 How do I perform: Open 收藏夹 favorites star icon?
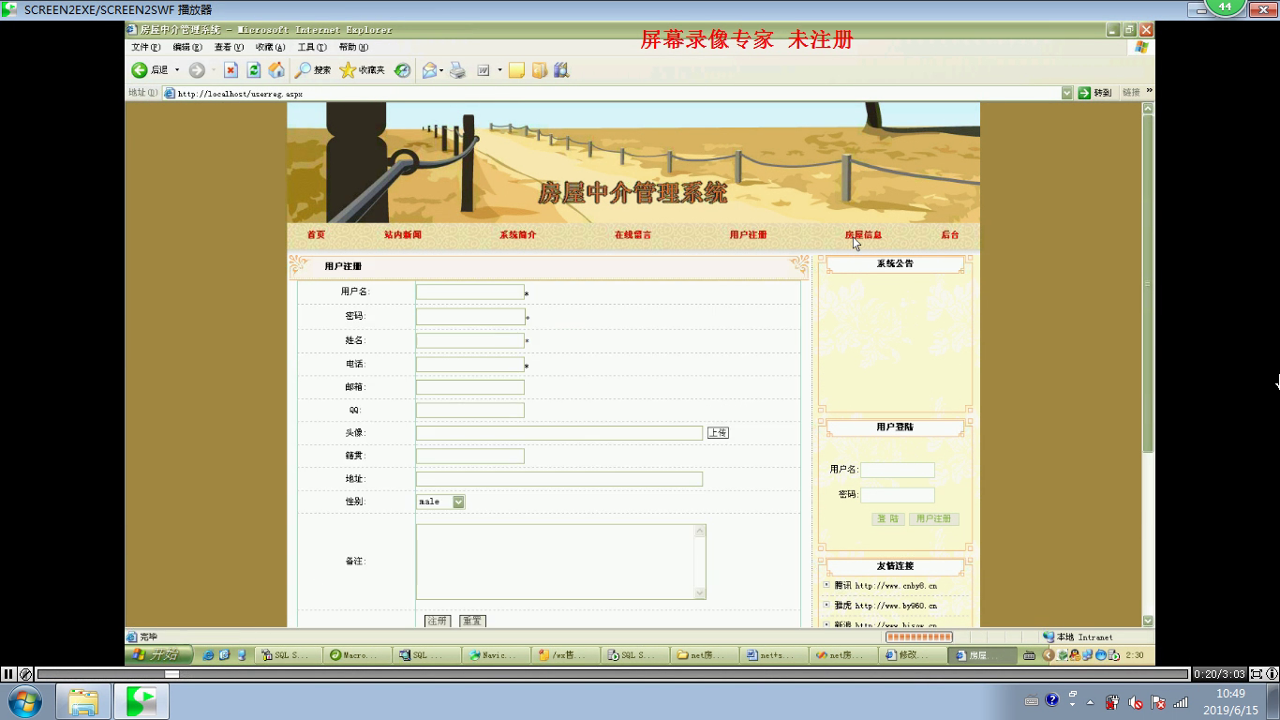[348, 70]
